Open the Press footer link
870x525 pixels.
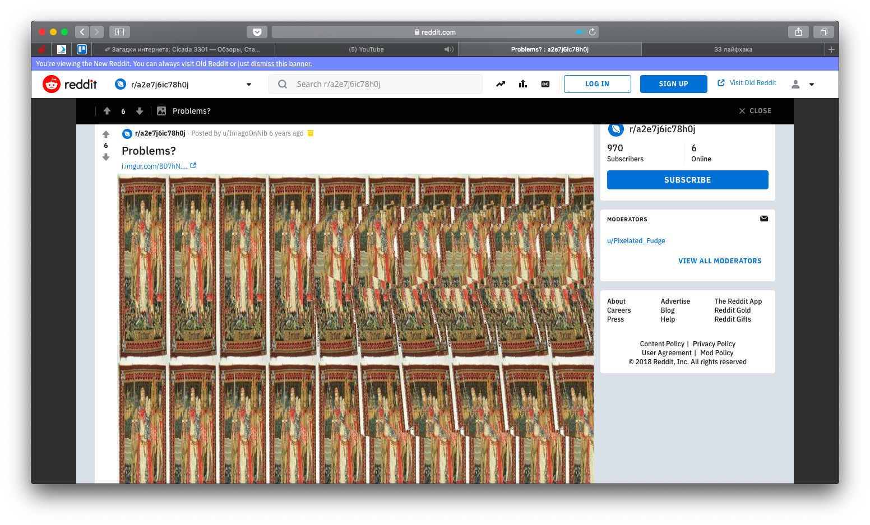[x=616, y=319]
